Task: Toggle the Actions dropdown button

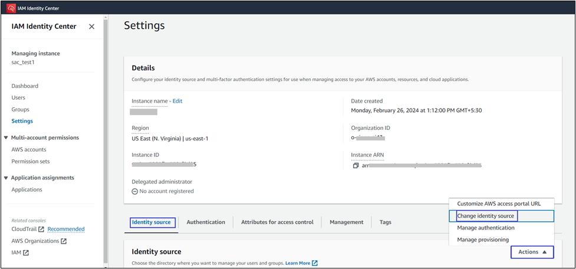Action: (532, 252)
